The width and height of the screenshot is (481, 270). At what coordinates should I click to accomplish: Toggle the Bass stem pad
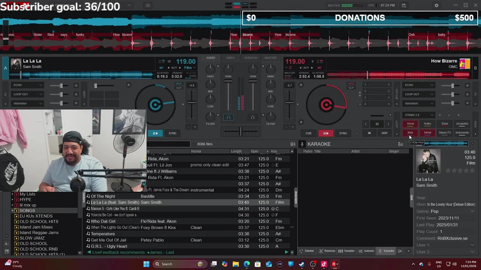[x=445, y=124]
